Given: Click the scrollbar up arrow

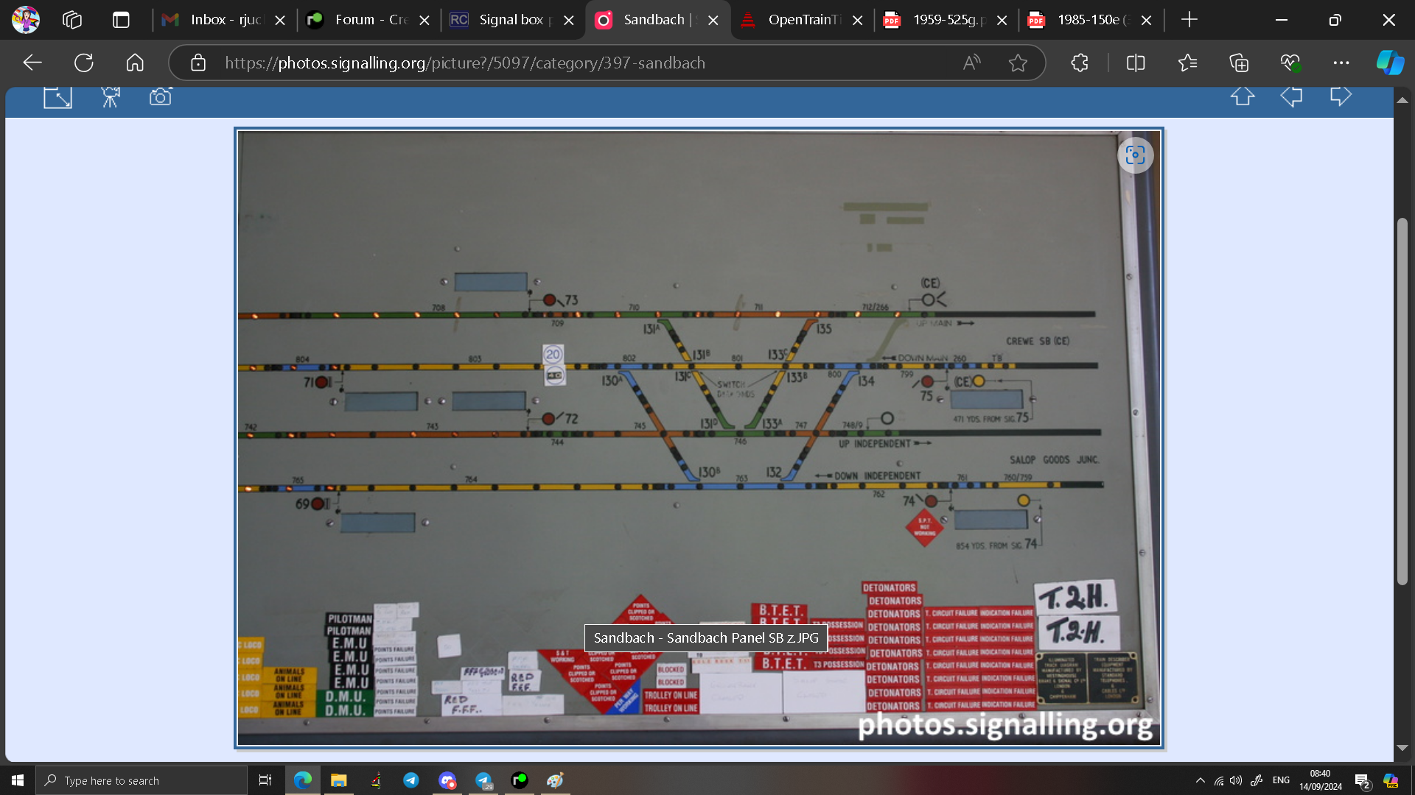Looking at the screenshot, I should (1402, 100).
